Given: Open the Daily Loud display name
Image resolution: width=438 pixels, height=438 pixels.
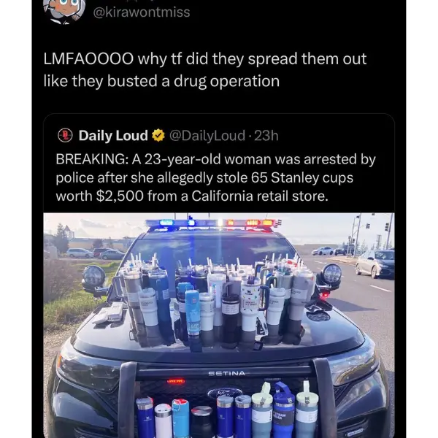Looking at the screenshot, I should 113,136.
